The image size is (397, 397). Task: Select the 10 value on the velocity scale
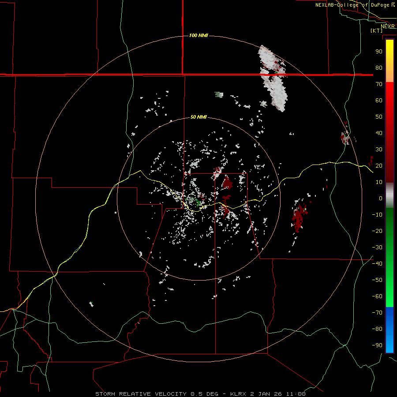tap(379, 182)
